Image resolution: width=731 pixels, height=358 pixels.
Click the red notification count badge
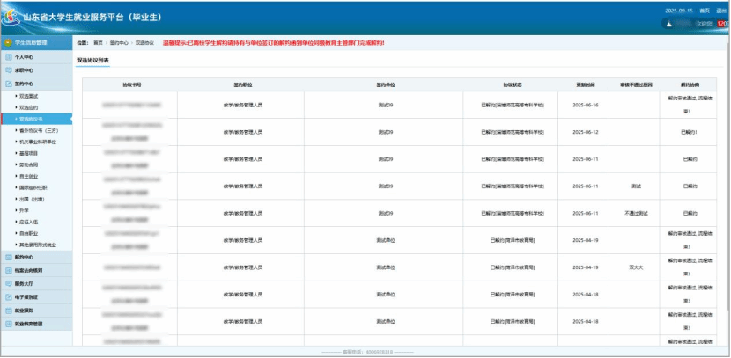click(722, 24)
